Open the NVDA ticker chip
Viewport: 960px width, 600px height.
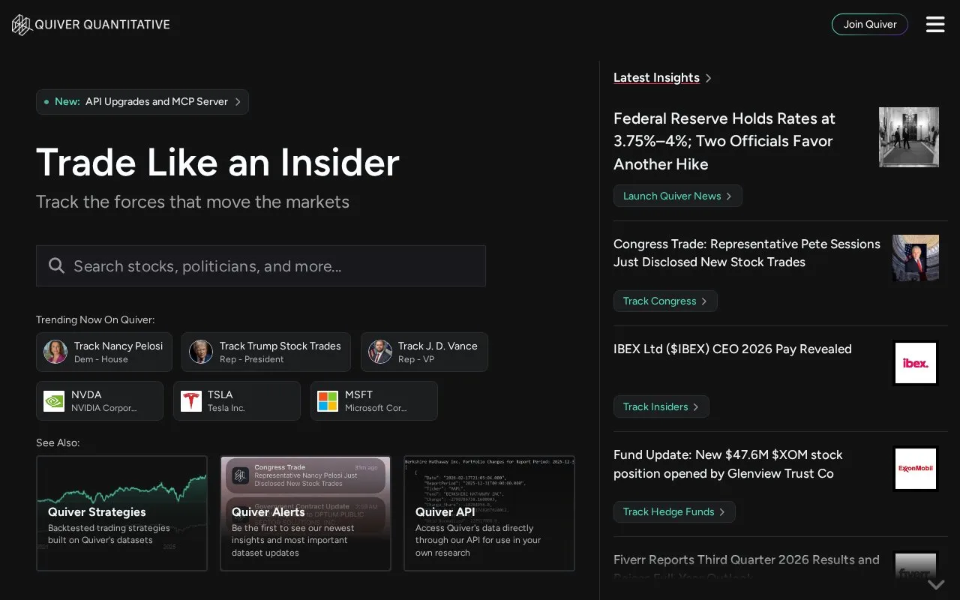[x=100, y=401]
